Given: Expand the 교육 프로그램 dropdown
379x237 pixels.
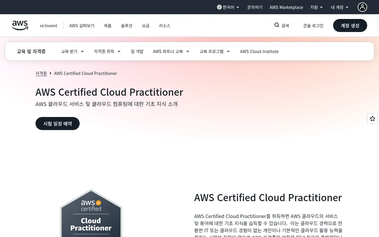Looking at the screenshot, I should point(214,51).
